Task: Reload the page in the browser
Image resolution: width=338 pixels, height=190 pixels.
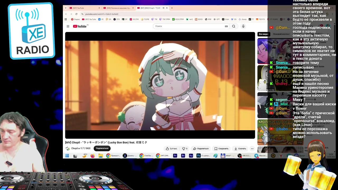Action: 76,14
